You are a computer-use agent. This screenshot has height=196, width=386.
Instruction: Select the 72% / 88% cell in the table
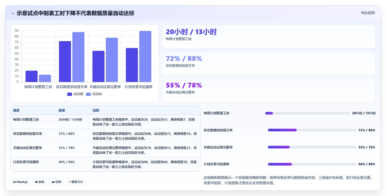67,134
